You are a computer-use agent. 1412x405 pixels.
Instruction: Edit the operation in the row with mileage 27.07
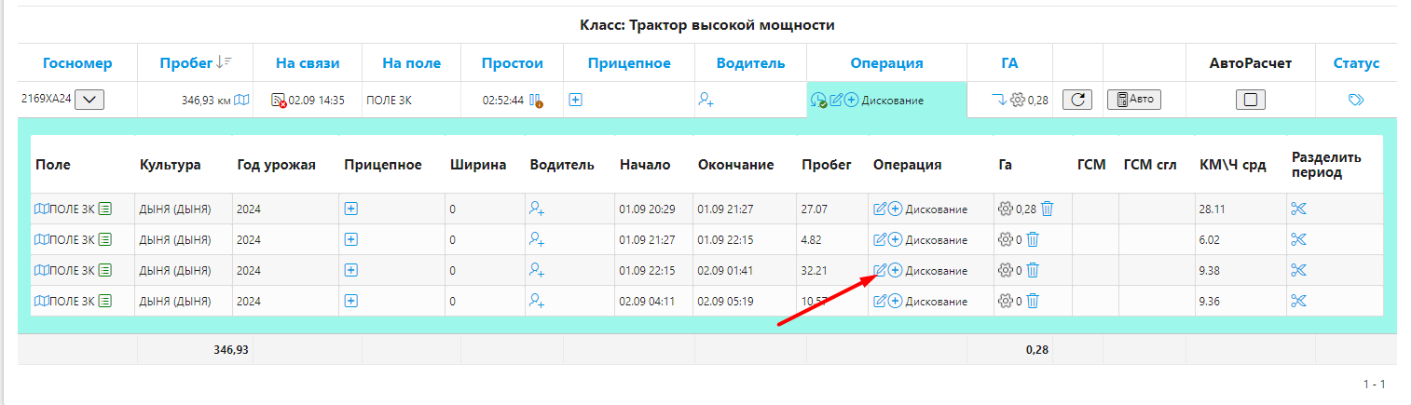tap(880, 209)
